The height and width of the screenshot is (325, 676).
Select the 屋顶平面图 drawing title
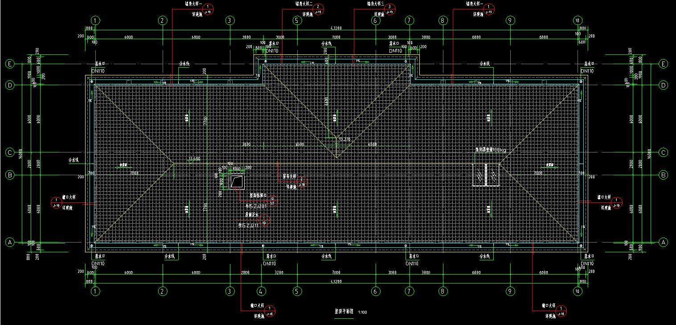(344, 312)
